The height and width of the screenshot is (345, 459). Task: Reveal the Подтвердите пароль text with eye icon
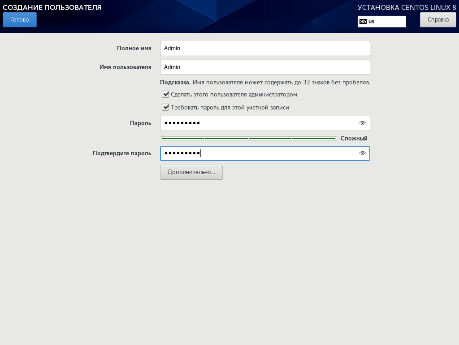pos(362,153)
